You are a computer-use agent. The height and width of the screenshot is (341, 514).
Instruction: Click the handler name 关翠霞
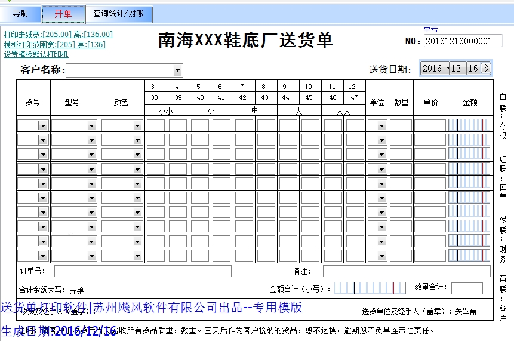[466, 311]
